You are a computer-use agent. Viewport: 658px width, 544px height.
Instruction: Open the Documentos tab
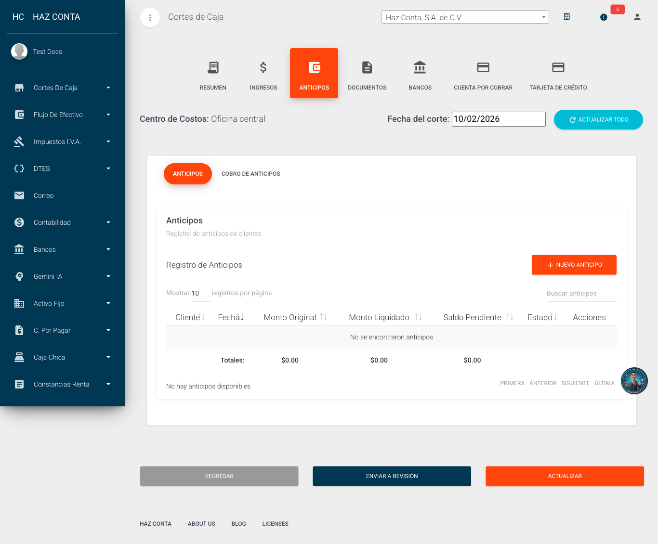click(x=367, y=73)
